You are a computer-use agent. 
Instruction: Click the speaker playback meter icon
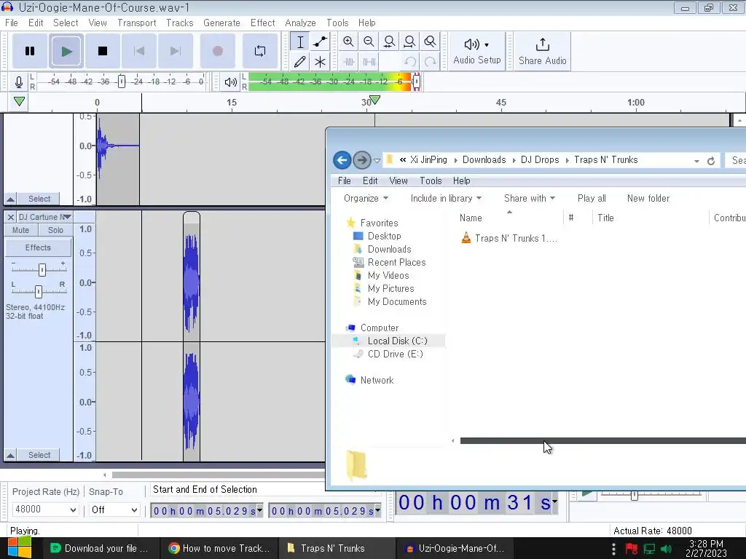[x=230, y=82]
